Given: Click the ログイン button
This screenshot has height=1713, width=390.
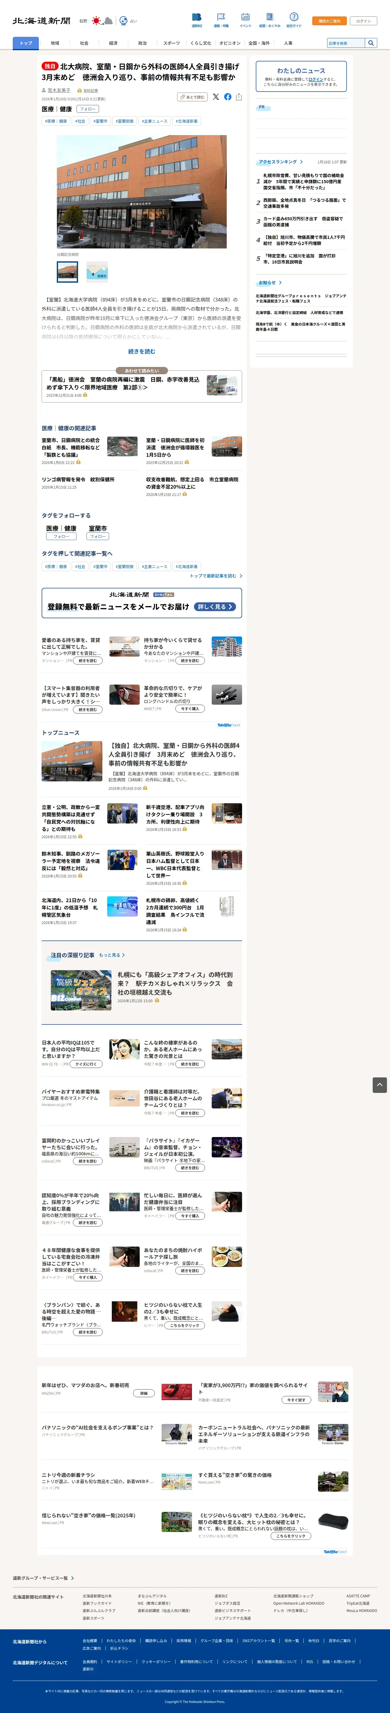Looking at the screenshot, I should pyautogui.click(x=364, y=21).
